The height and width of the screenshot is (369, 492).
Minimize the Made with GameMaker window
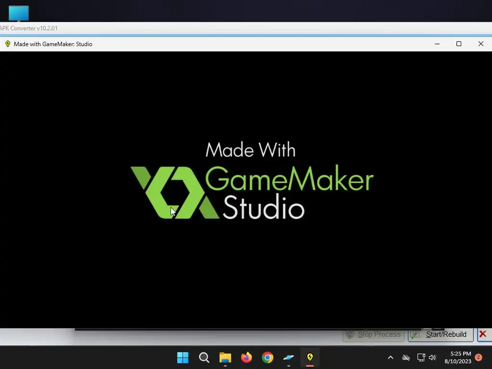(437, 44)
